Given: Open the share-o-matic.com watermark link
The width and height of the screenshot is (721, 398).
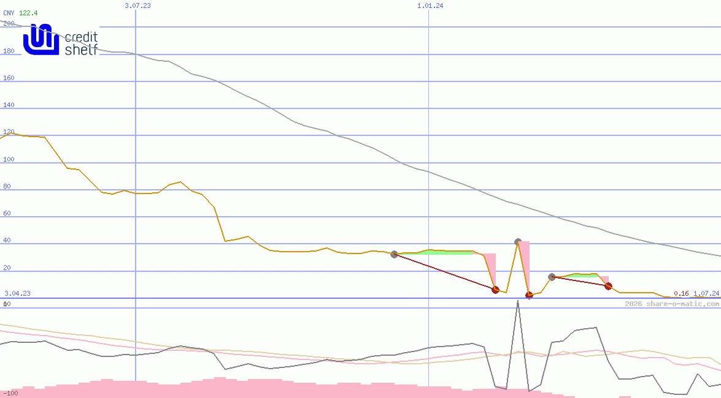Looking at the screenshot, I should point(672,304).
